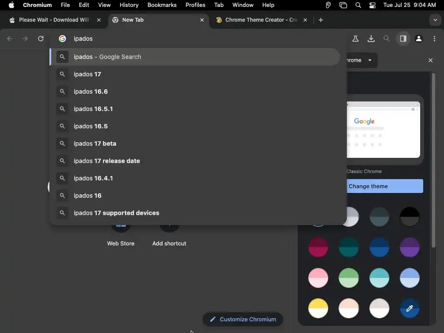Click the Stage Manager windows icon
The height and width of the screenshot is (333, 444).
click(343, 5)
